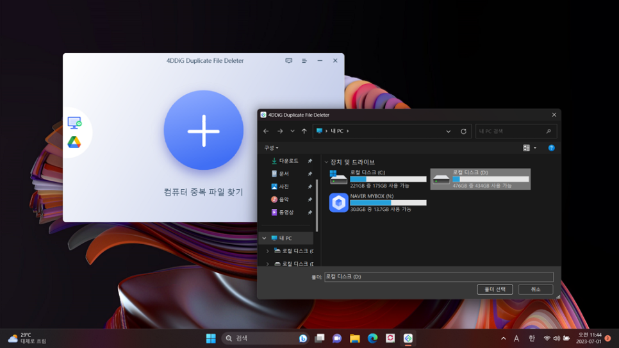The height and width of the screenshot is (348, 619).
Task: Collapse the 내 PC tree node
Action: (264, 238)
